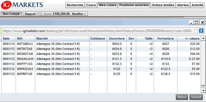
Task: Click the Dev column header
Action: (131, 39)
